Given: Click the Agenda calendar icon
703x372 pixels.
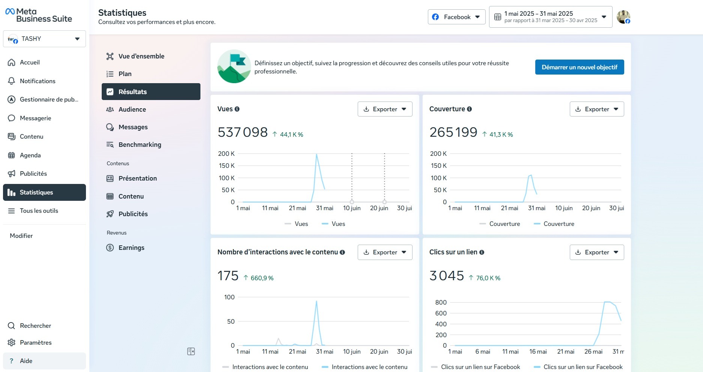Looking at the screenshot, I should pos(12,155).
